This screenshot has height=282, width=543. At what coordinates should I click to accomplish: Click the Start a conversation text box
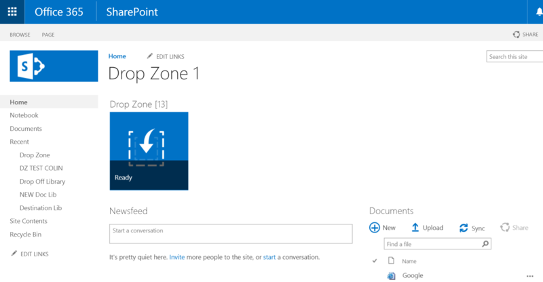coord(230,233)
